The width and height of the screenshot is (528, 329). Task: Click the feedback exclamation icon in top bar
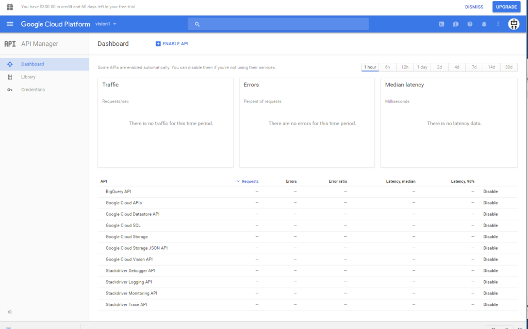(x=456, y=24)
